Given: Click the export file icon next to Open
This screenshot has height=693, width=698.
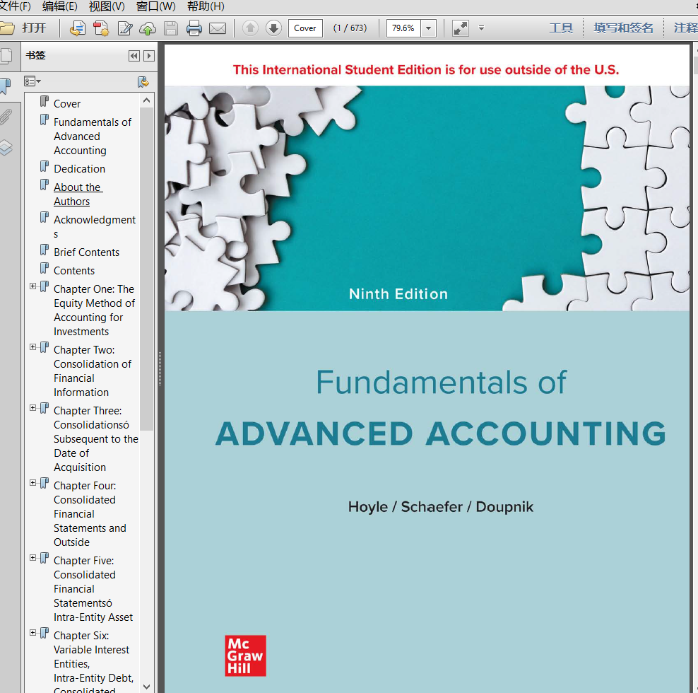Looking at the screenshot, I should pos(78,28).
